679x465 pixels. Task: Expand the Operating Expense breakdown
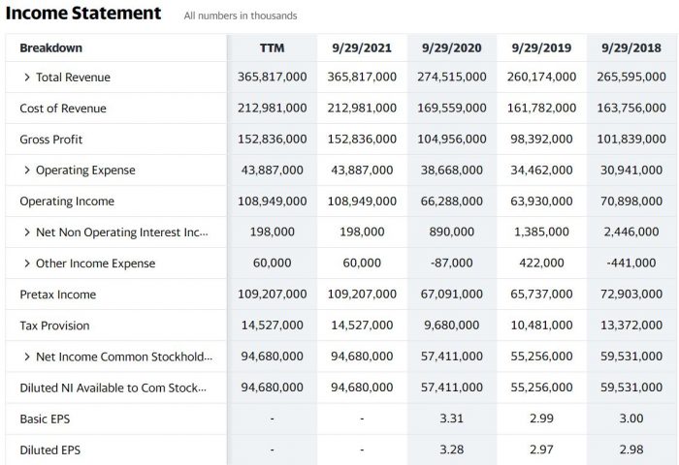tap(27, 170)
